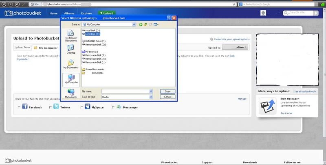This screenshot has width=326, height=165.
Task: Click the Twitter share icon
Action: coord(56,106)
